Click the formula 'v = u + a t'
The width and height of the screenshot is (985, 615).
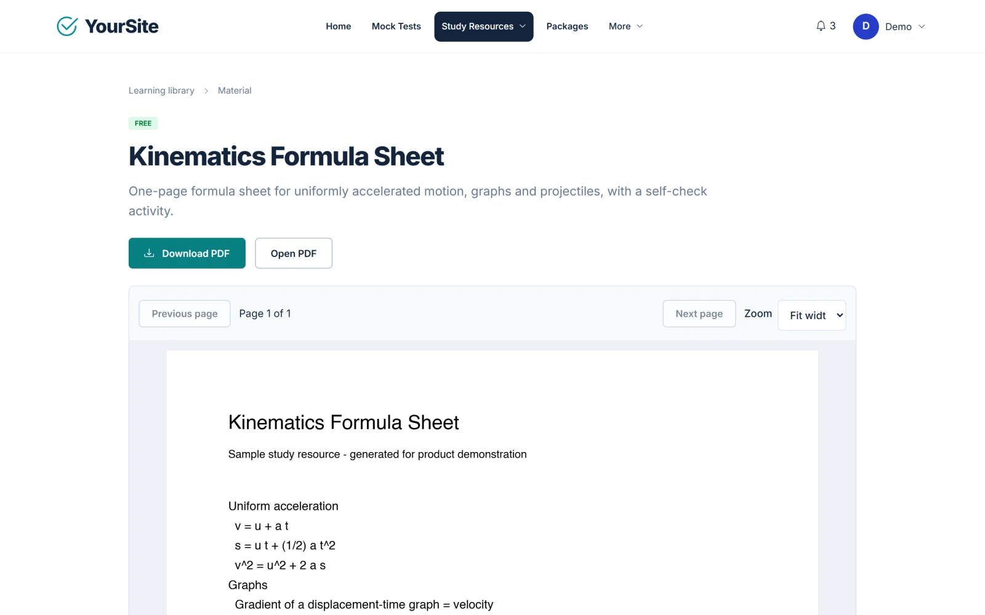coord(262,526)
